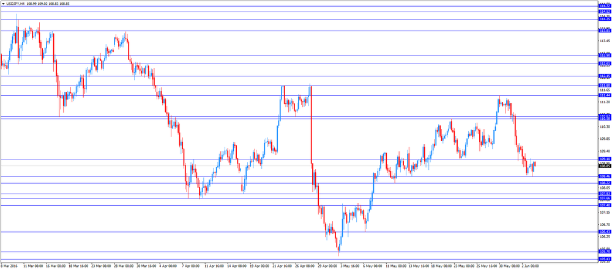Click the 111.20 price scale value
The height and width of the screenshot is (270, 612).
tap(605, 102)
